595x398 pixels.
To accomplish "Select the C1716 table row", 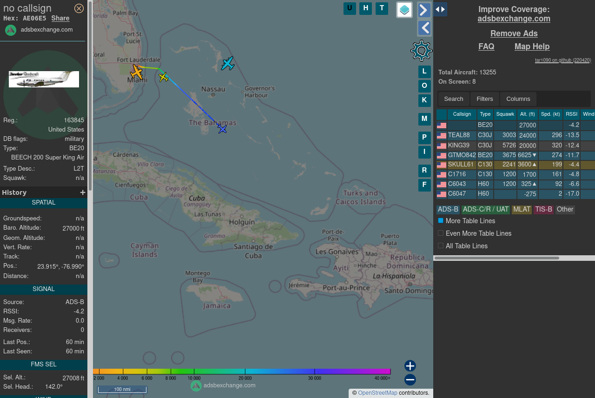I will tap(516, 174).
